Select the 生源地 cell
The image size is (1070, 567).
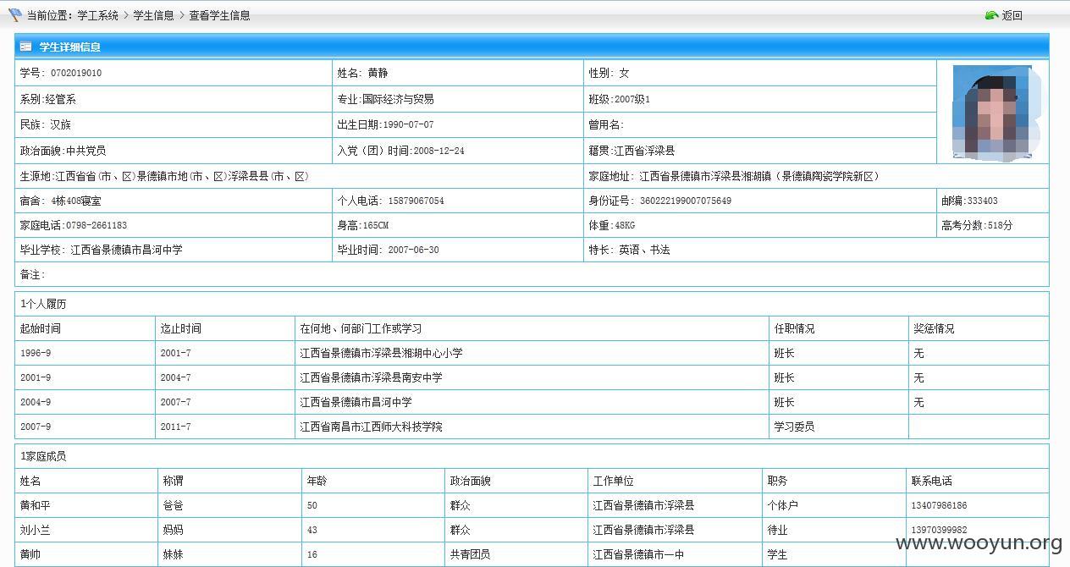(x=300, y=176)
